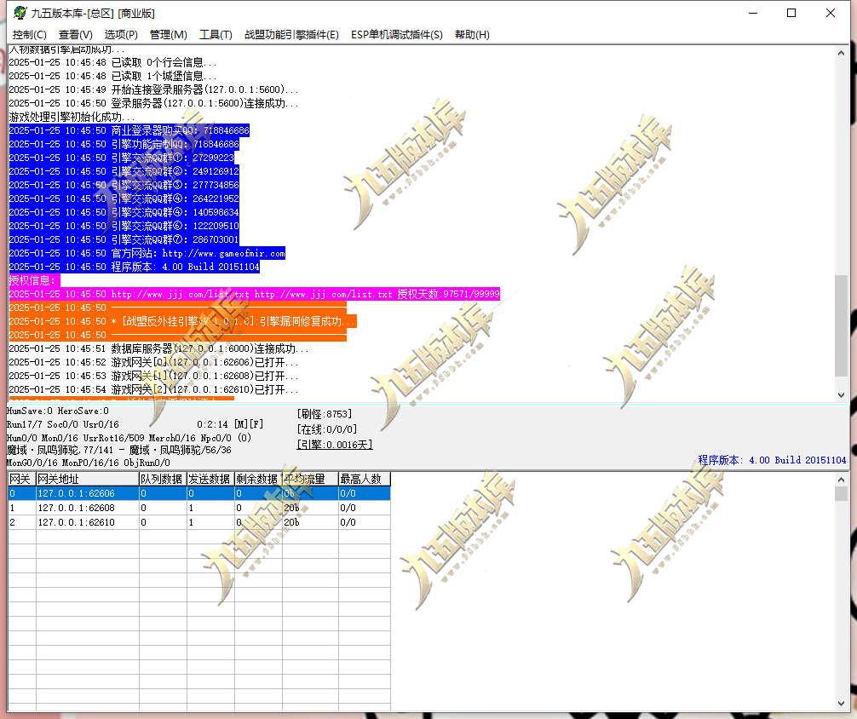Open the 查看(V) menu
Image resolution: width=857 pixels, height=719 pixels.
pos(76,34)
